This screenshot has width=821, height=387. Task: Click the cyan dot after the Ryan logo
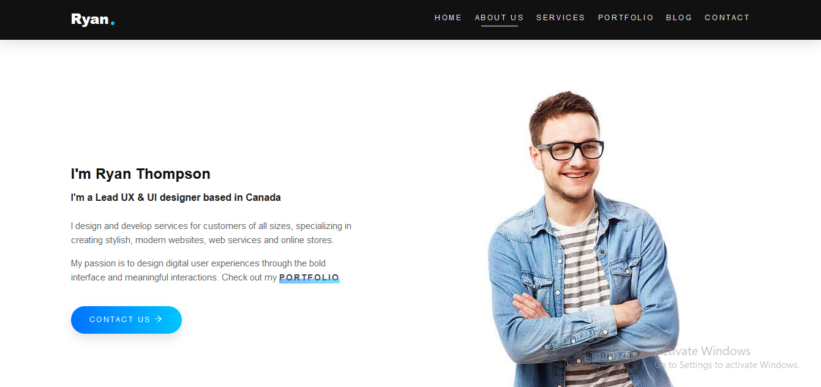click(x=113, y=23)
